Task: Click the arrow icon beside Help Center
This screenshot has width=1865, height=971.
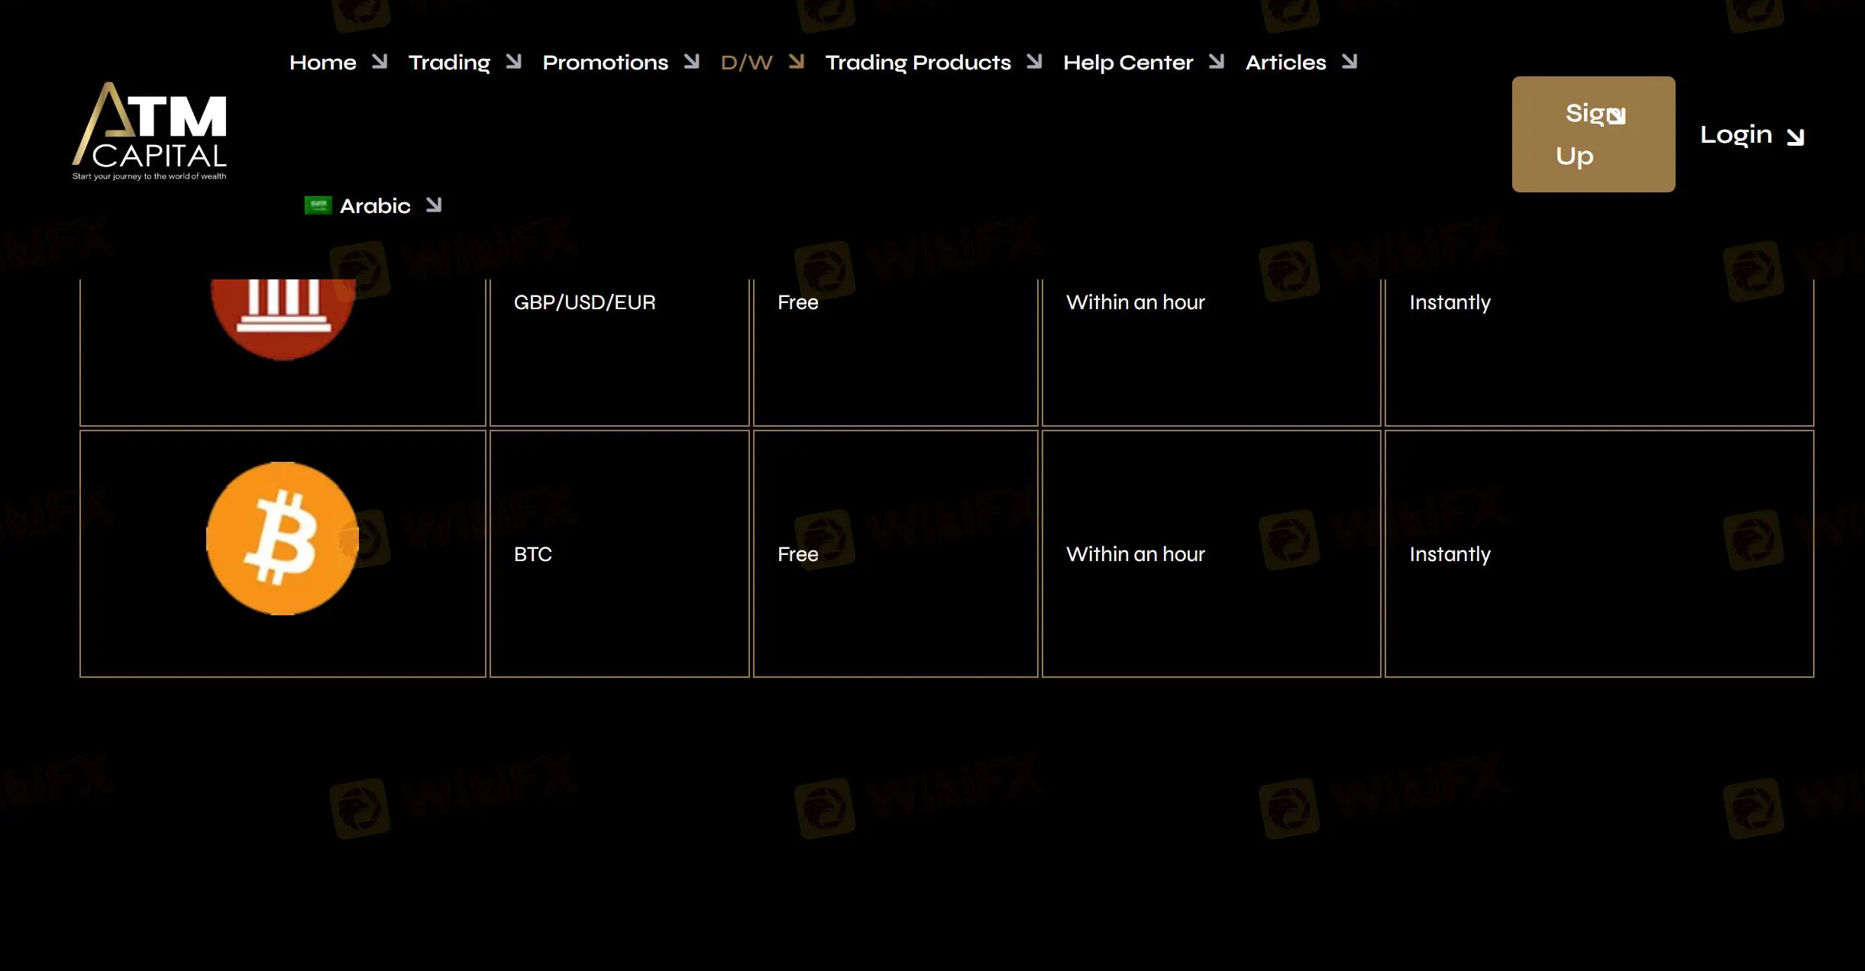Action: [x=1217, y=61]
